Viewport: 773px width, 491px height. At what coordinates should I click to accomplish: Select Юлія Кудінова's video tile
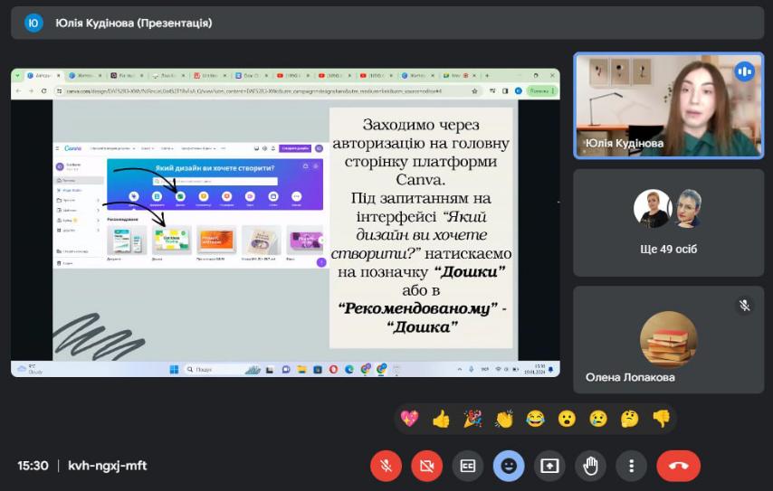click(x=668, y=104)
